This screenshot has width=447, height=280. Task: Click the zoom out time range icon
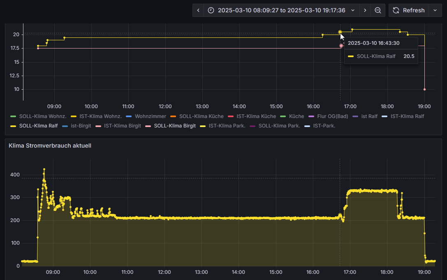[x=378, y=10]
